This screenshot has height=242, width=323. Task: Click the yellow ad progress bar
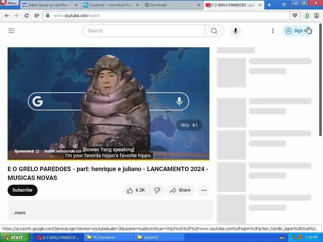[x=109, y=160]
